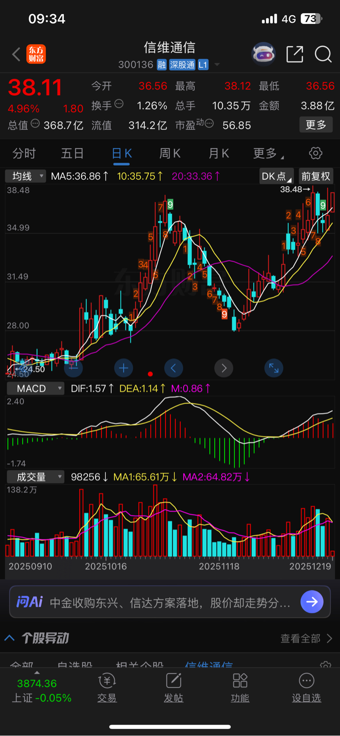Switch to the 五日 tab
This screenshot has width=340, height=736.
point(72,154)
